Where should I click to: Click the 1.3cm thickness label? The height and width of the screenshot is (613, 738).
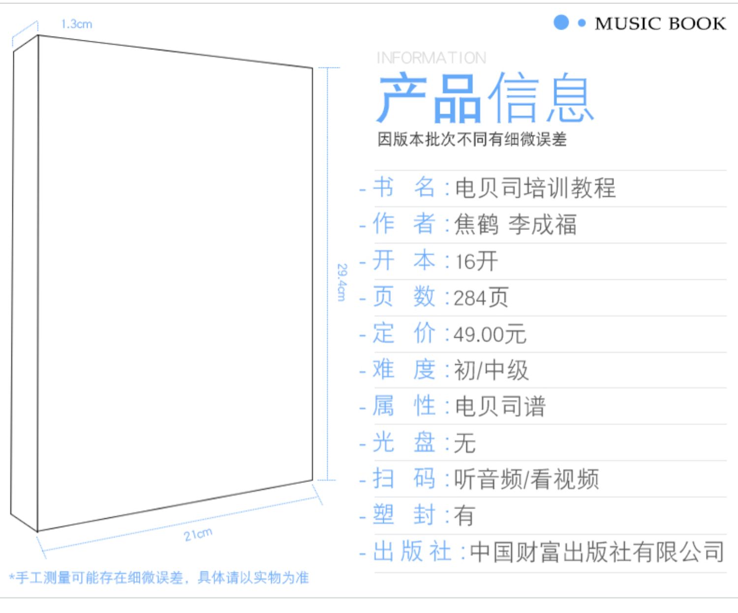(76, 23)
